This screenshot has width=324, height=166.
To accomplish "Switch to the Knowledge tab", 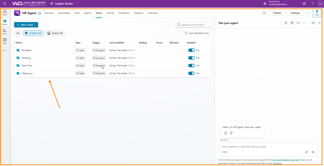I will pyautogui.click(x=64, y=13).
